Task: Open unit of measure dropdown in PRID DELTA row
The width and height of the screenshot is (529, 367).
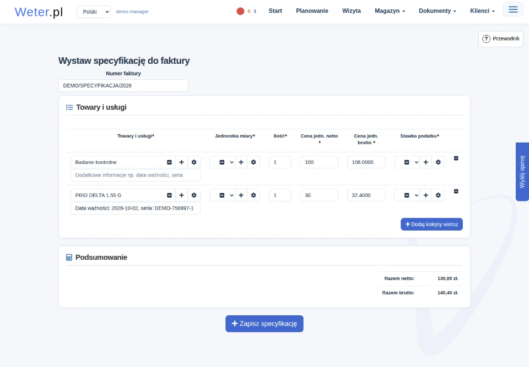Action: click(222, 195)
